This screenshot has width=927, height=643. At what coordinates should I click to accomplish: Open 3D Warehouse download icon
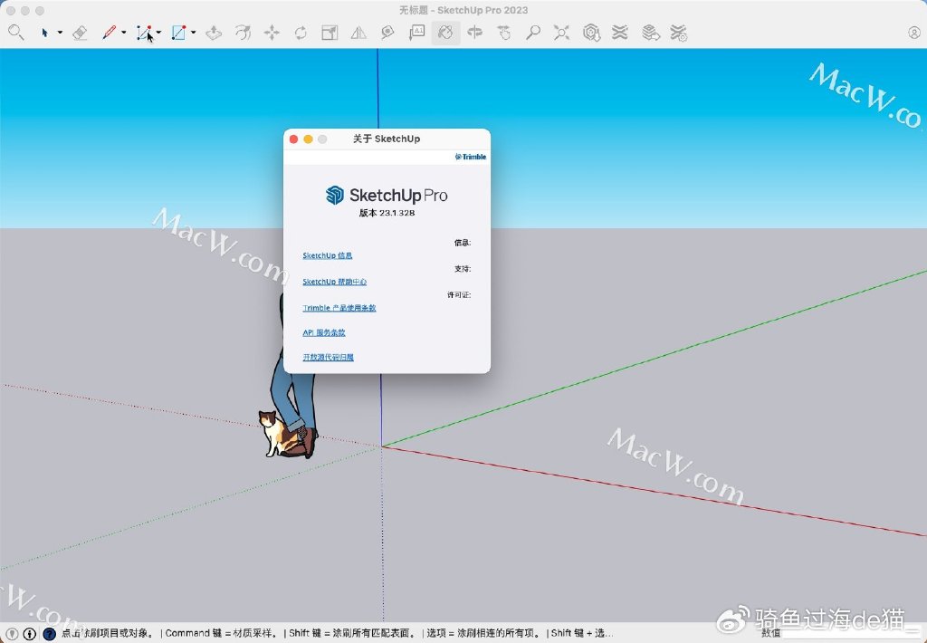pos(591,33)
